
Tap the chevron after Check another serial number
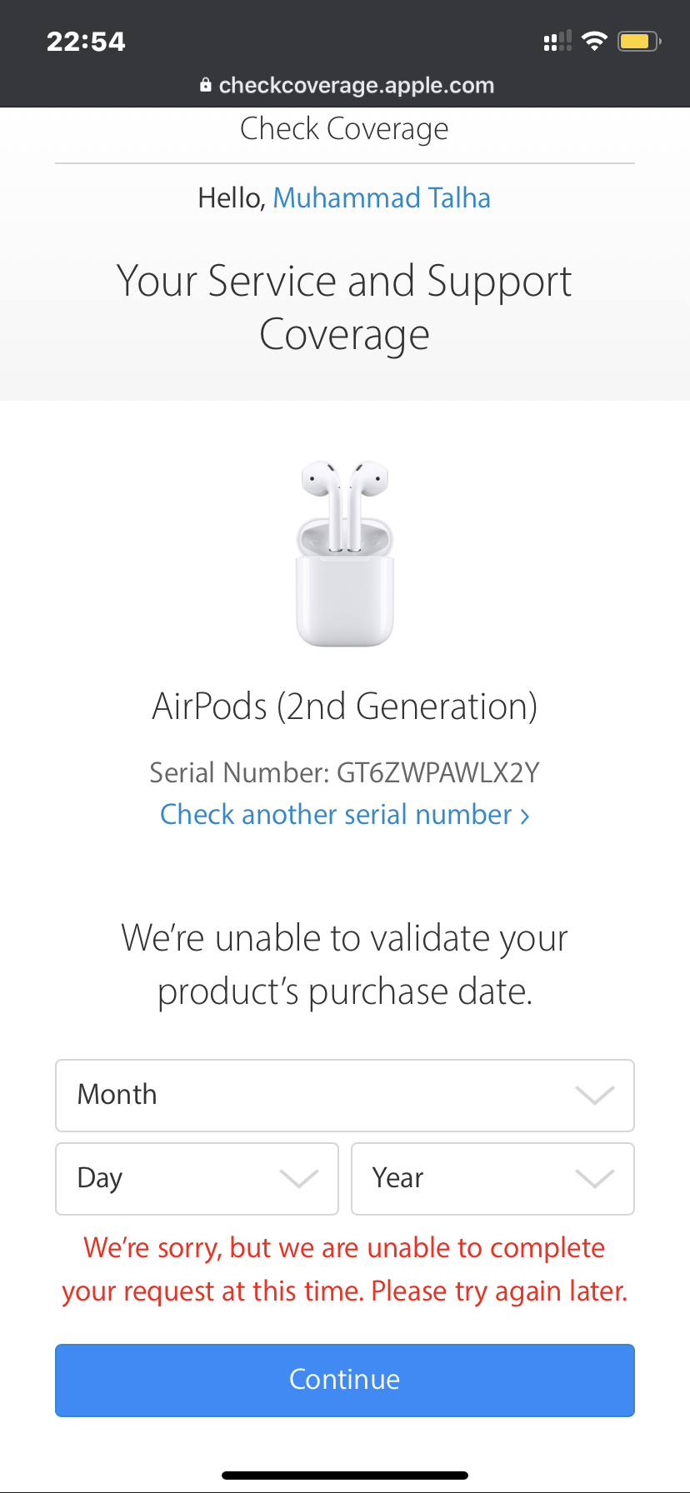[x=525, y=816]
